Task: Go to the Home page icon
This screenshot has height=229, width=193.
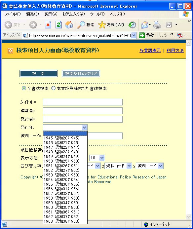Action: (69, 25)
